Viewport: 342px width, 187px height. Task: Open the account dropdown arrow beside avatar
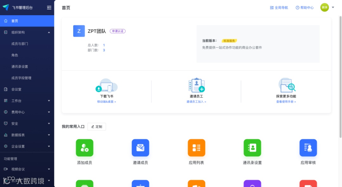click(333, 7)
